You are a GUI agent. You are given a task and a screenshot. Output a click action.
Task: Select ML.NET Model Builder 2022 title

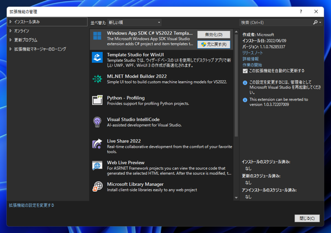click(137, 76)
